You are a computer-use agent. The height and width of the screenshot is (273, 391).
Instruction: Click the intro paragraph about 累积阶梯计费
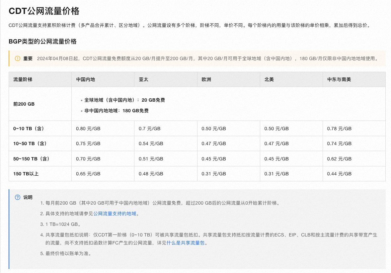(x=190, y=25)
